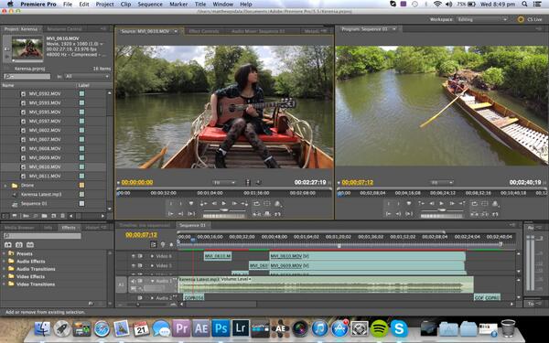Set marker in the Program monitor
The height and width of the screenshot is (343, 549).
(x=409, y=203)
